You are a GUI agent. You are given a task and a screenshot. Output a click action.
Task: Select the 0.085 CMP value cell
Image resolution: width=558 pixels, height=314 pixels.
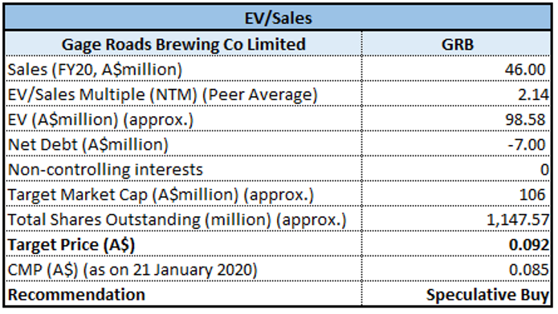click(x=457, y=270)
